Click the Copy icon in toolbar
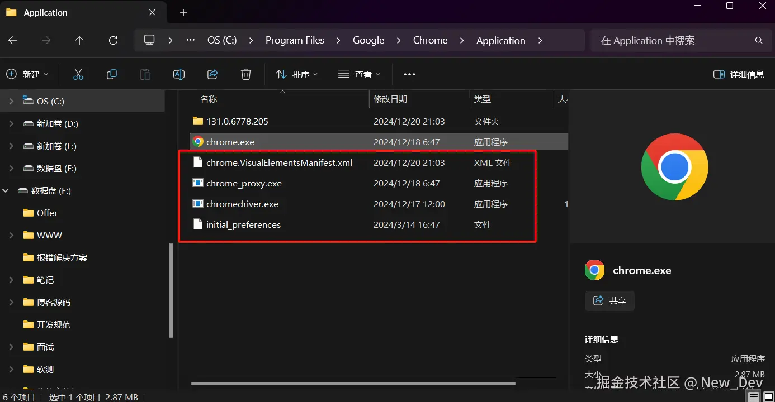 pos(112,74)
